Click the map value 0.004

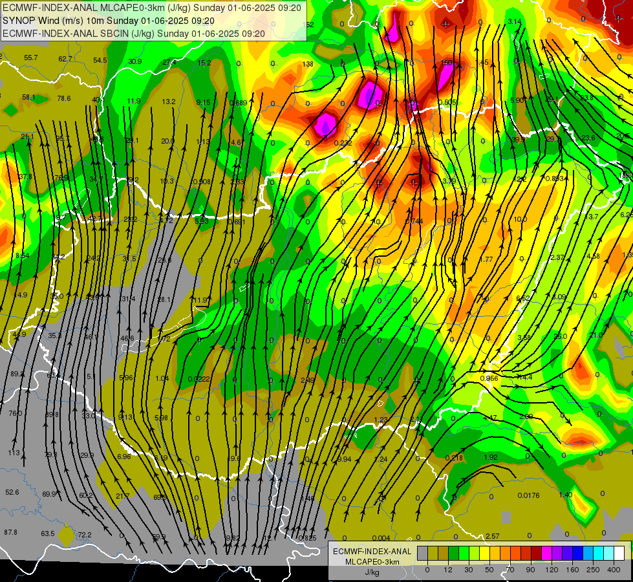pyautogui.click(x=381, y=538)
